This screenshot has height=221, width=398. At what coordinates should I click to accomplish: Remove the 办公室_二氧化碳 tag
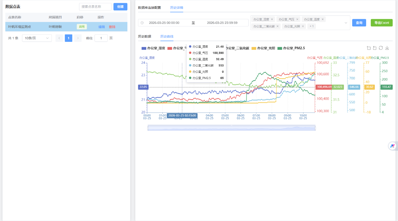coord(277,26)
